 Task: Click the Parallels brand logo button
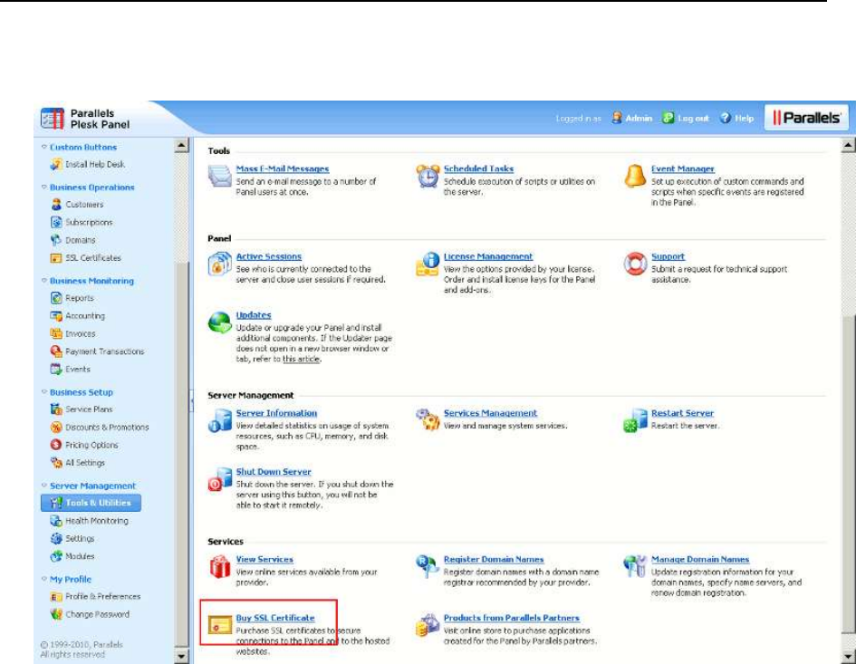[806, 118]
